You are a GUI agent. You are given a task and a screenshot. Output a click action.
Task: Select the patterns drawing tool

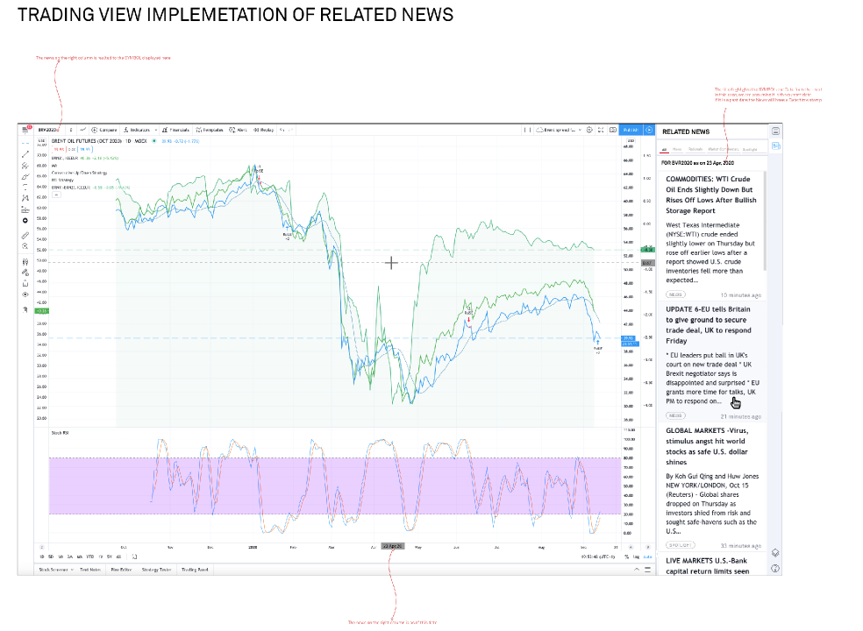click(25, 198)
